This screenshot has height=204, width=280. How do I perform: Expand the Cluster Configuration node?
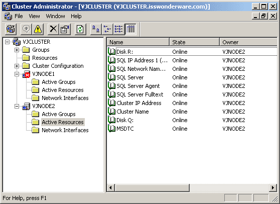(17, 66)
